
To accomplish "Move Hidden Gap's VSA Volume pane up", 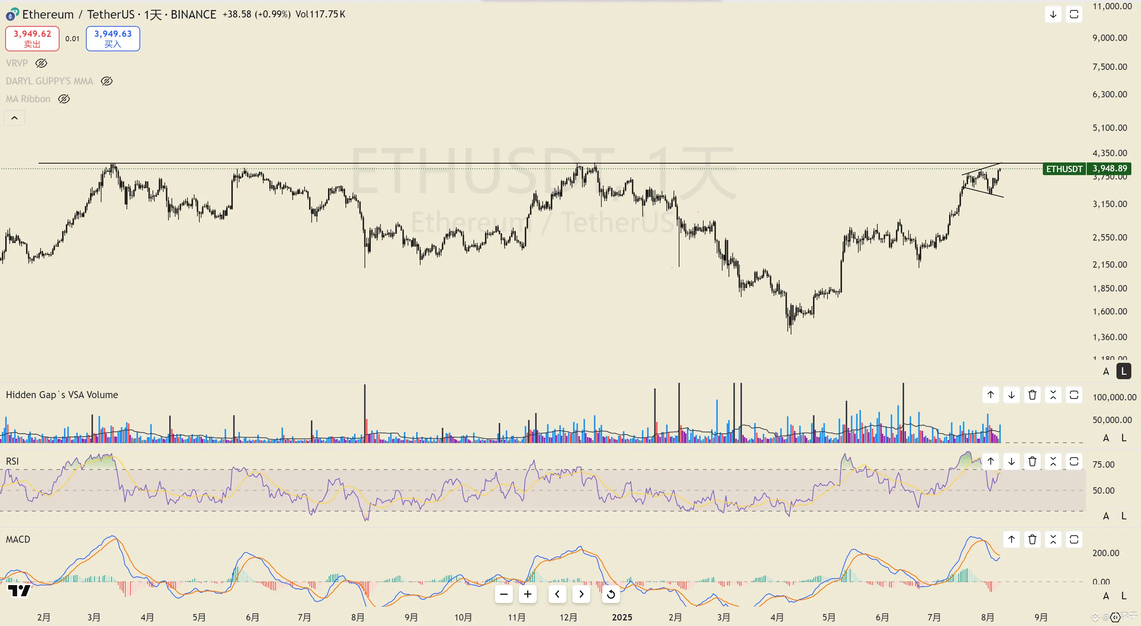I will coord(990,395).
